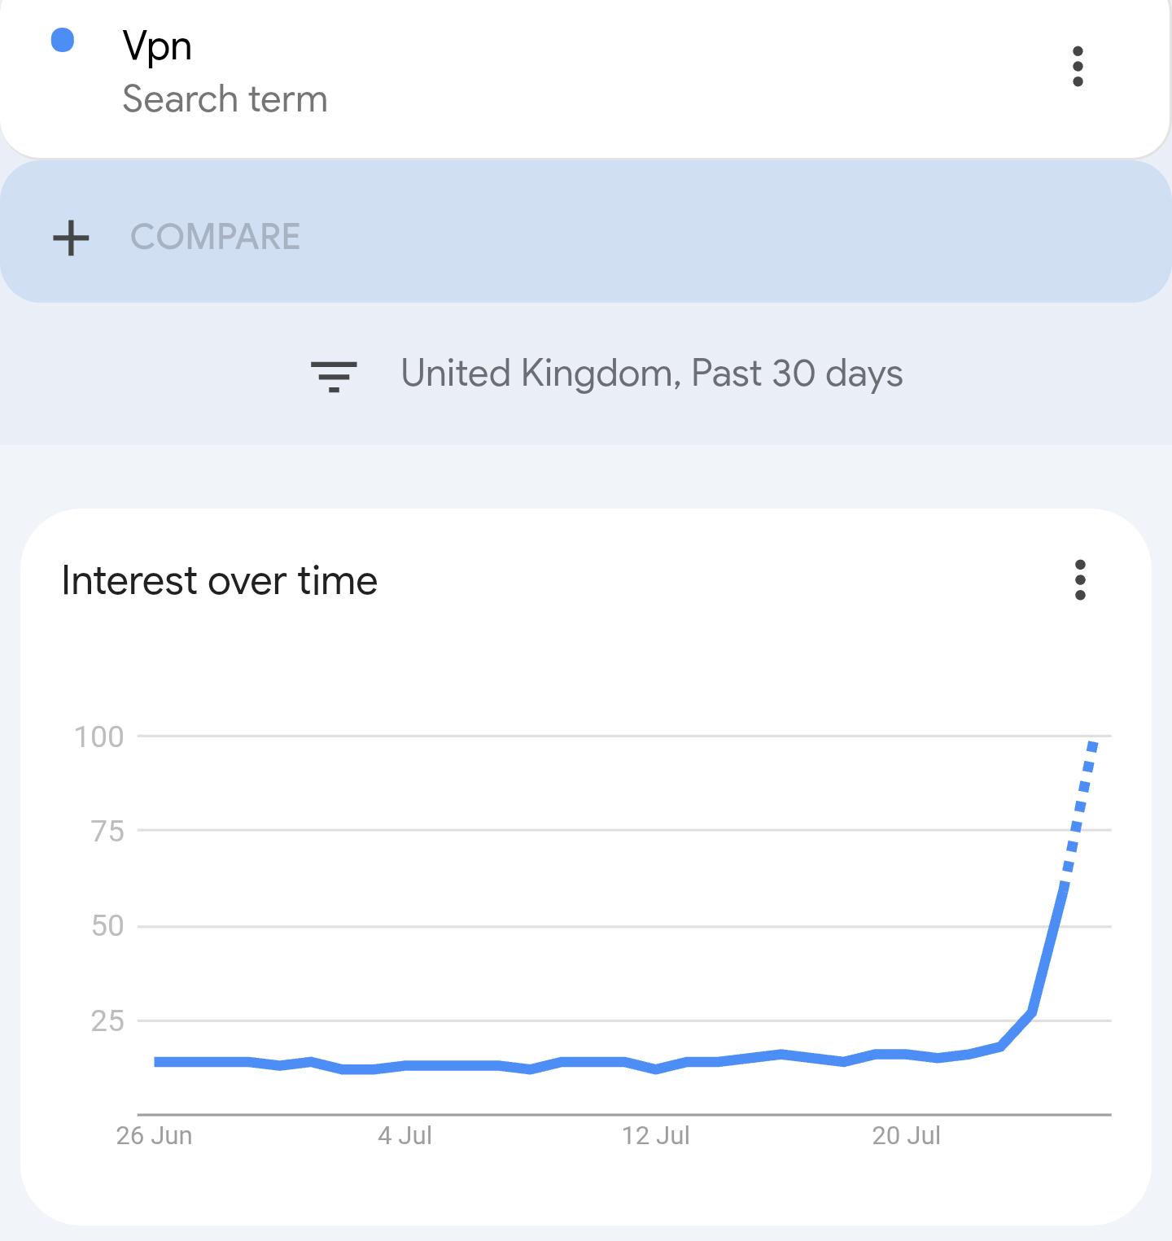Image resolution: width=1172 pixels, height=1241 pixels.
Task: Click the 25 y-axis value
Action: click(107, 1020)
